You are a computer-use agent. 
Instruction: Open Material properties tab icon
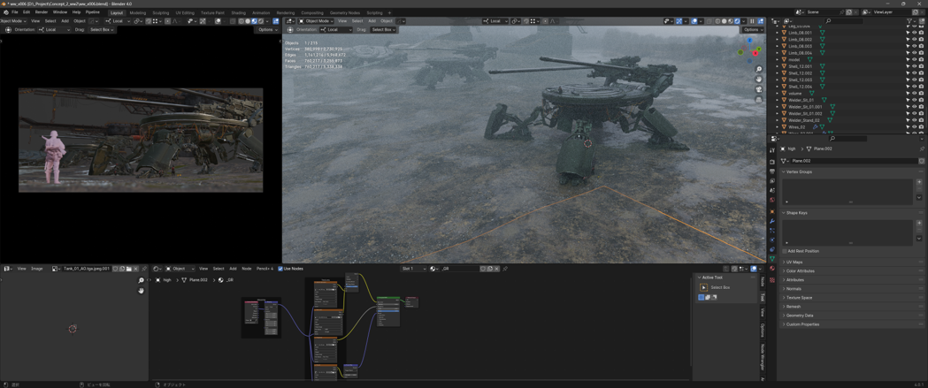tap(771, 269)
